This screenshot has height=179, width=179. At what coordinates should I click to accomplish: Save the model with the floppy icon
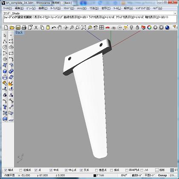click(x=18, y=27)
